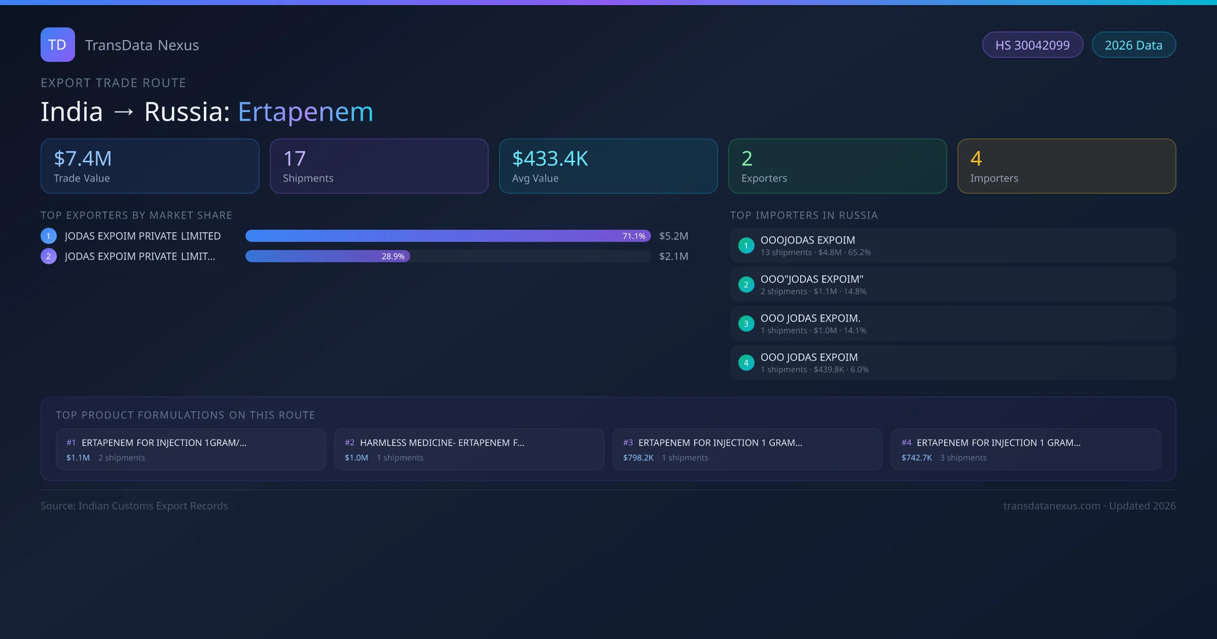Image resolution: width=1217 pixels, height=639 pixels.
Task: Select the 2 Exporters card
Action: coord(837,166)
